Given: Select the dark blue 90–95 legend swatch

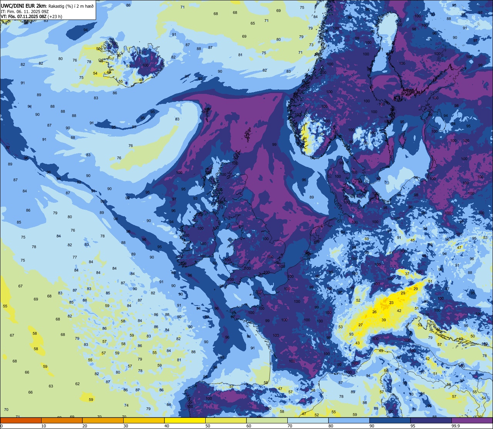Looking at the screenshot, I should (x=390, y=421).
